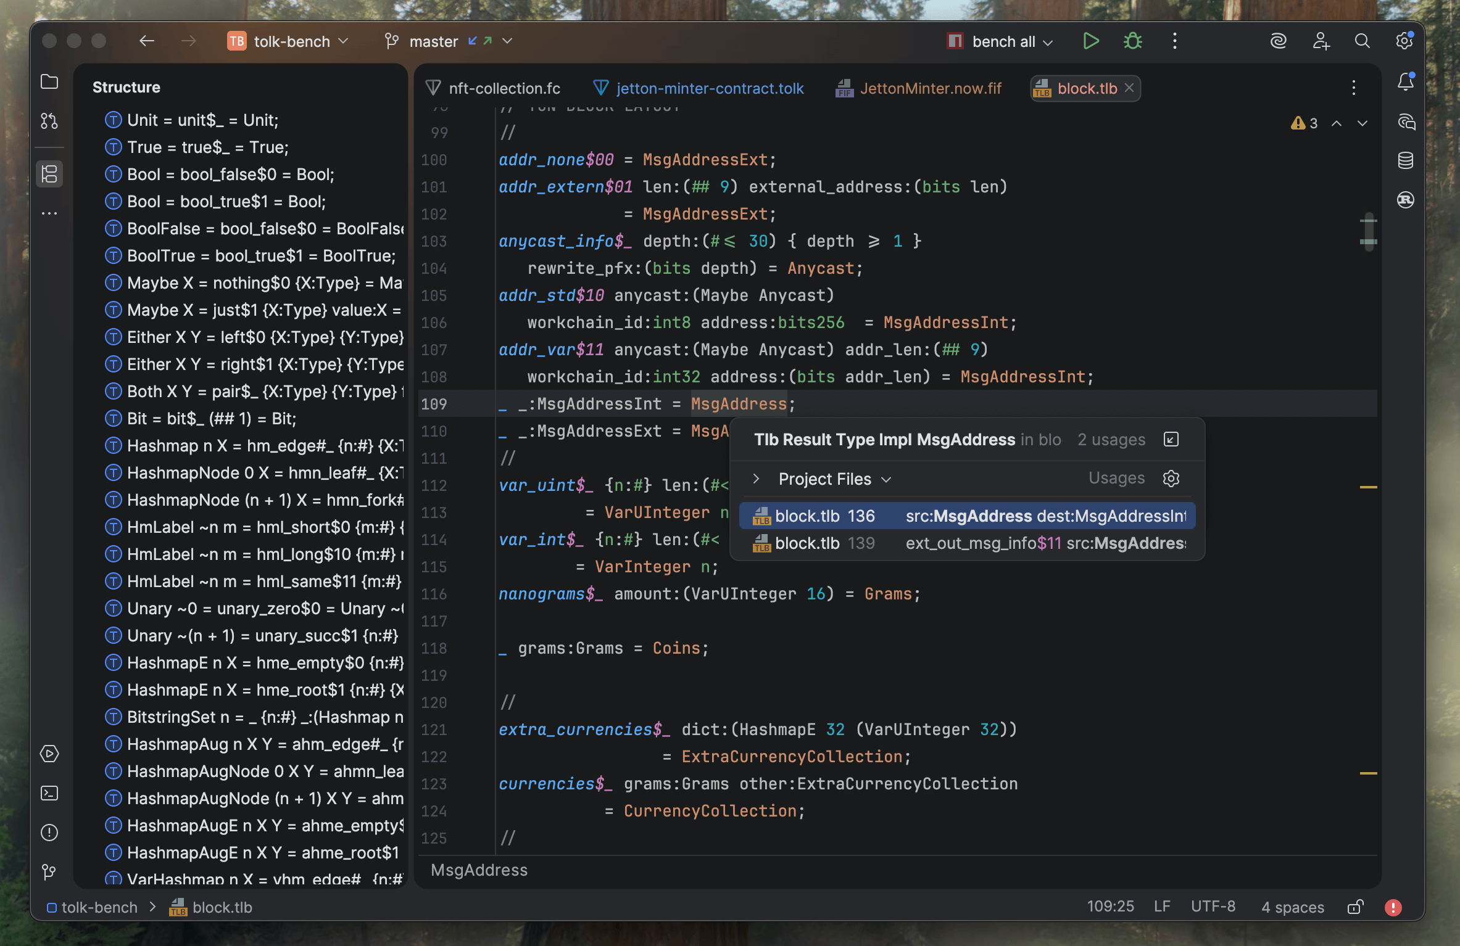Screen dimensions: 1460x946
Task: Open Search Everywhere magnifier
Action: pos(1362,41)
